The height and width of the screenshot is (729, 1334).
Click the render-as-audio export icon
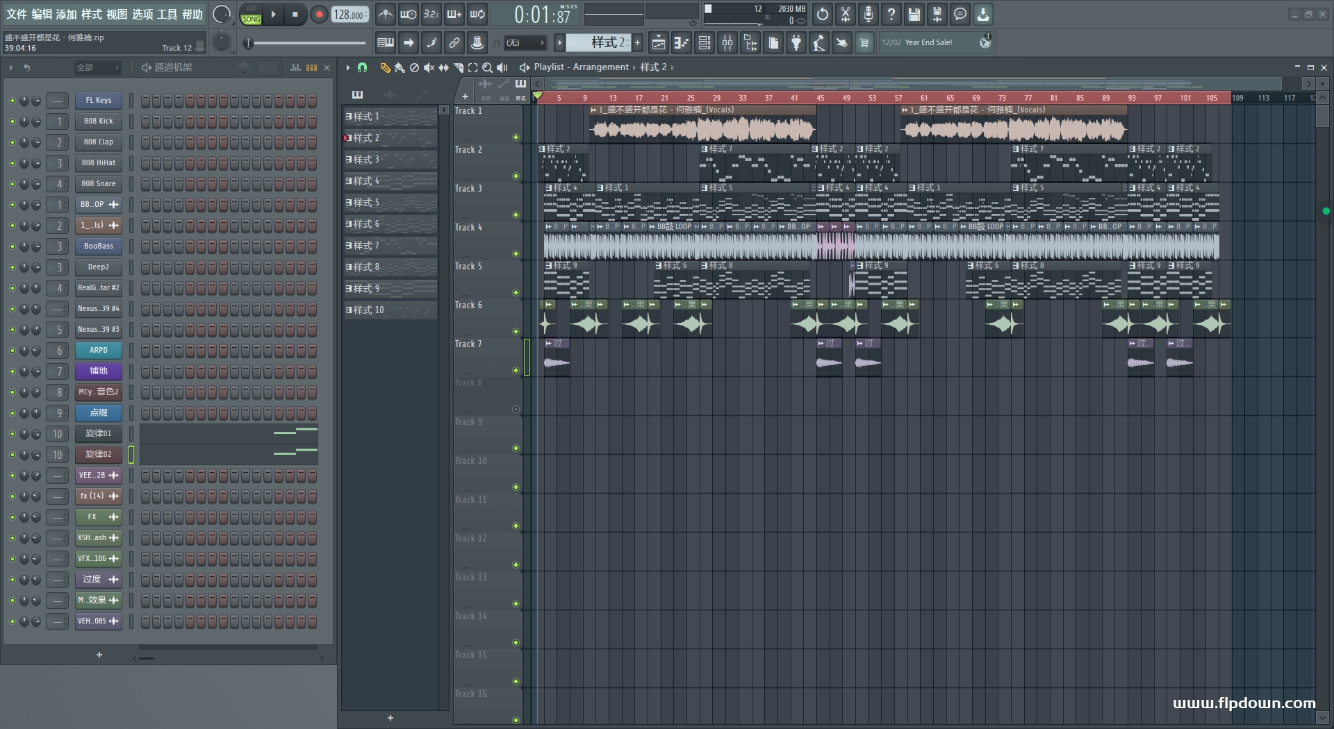(x=937, y=14)
